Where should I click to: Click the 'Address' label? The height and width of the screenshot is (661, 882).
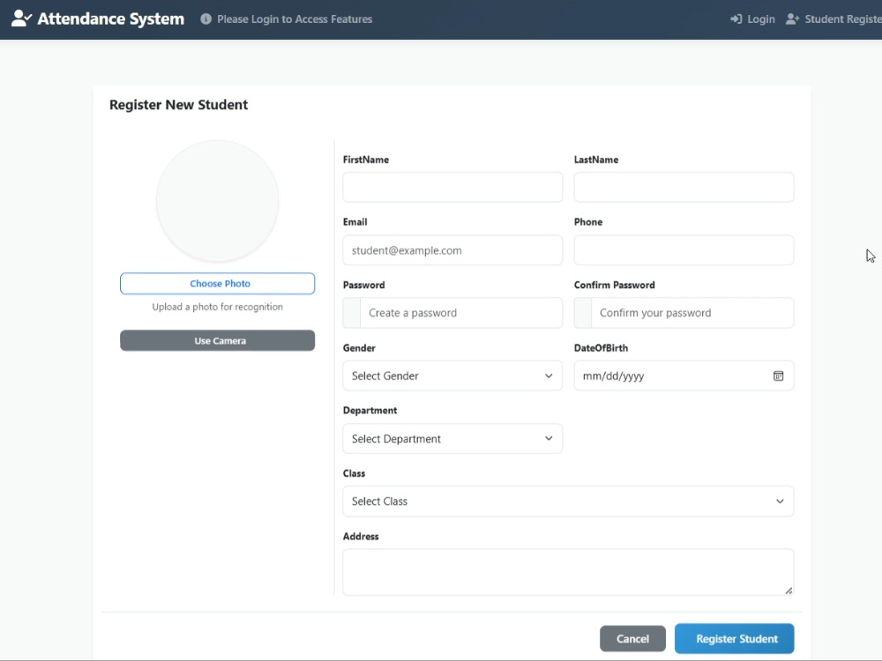pyautogui.click(x=361, y=536)
